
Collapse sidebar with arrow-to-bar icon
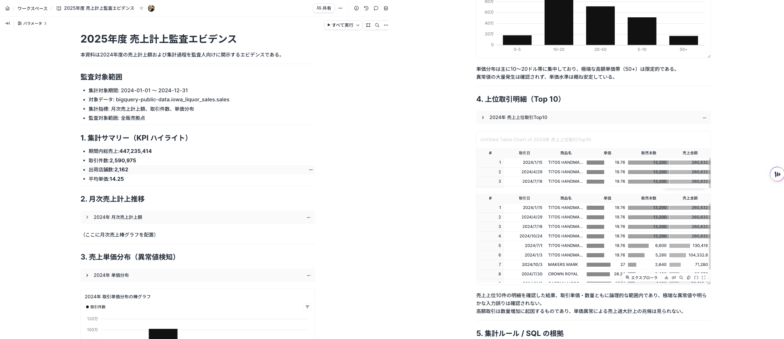click(7, 23)
